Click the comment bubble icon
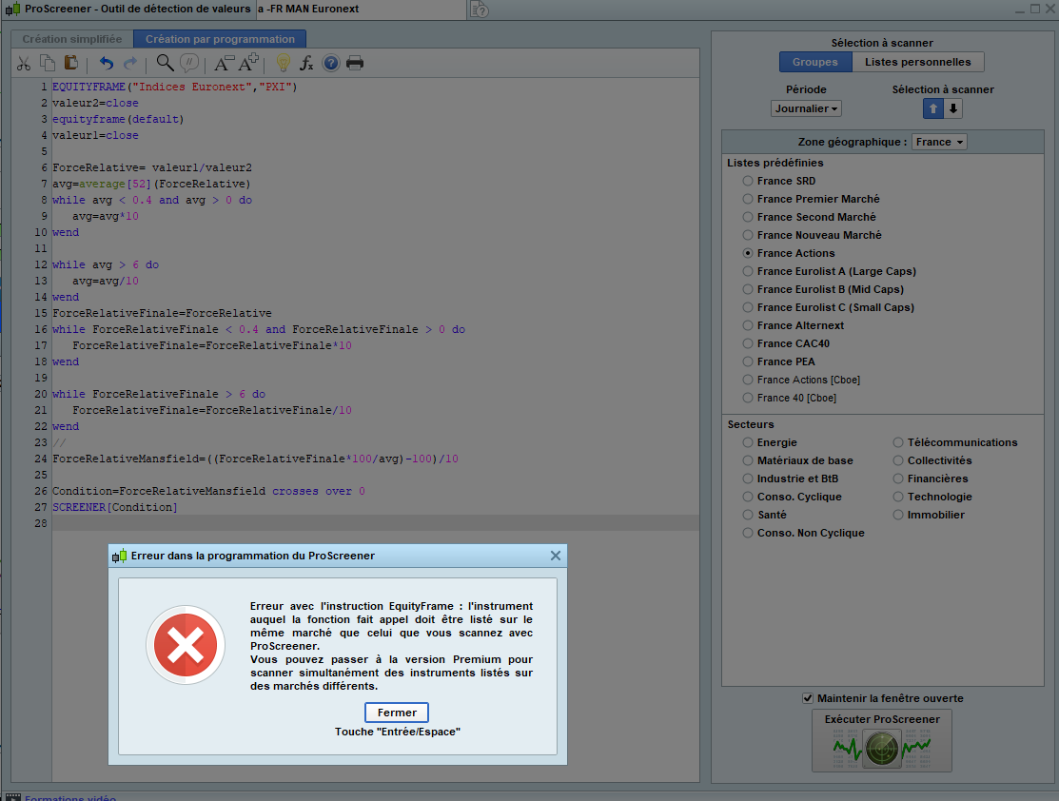Viewport: 1059px width, 801px height. (x=189, y=63)
